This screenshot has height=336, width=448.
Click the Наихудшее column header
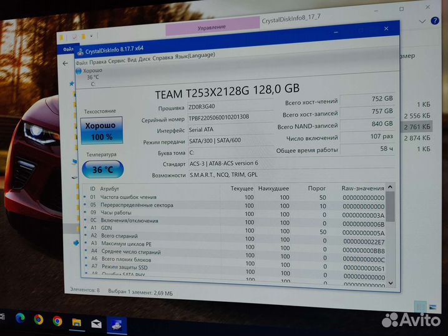(273, 189)
